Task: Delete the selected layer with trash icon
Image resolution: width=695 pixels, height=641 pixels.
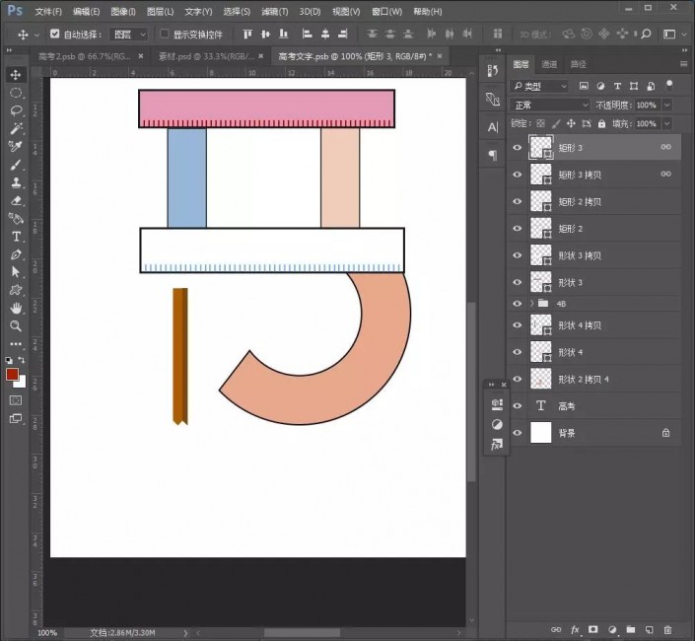Action: [x=668, y=629]
